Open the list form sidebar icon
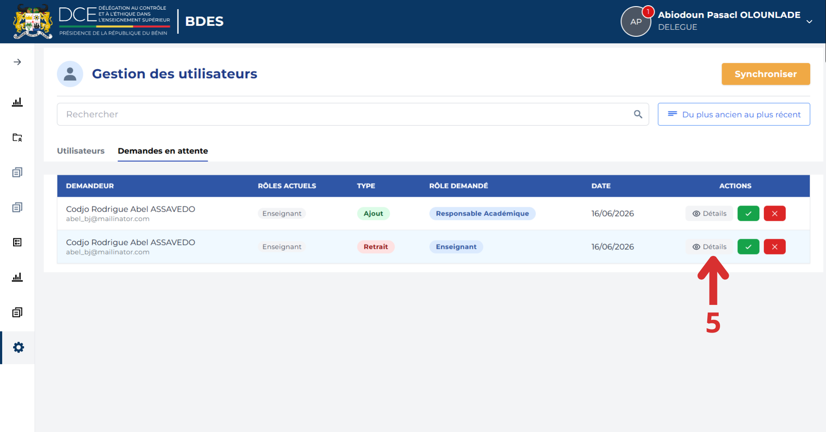The width and height of the screenshot is (826, 432). [17, 242]
